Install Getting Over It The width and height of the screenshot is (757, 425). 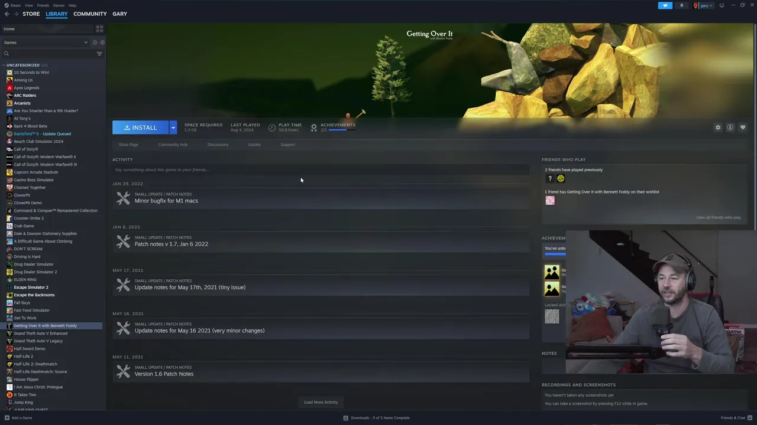point(141,127)
